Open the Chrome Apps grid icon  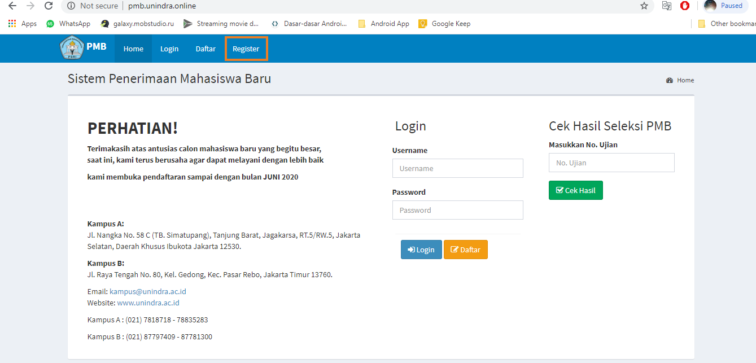pos(11,23)
